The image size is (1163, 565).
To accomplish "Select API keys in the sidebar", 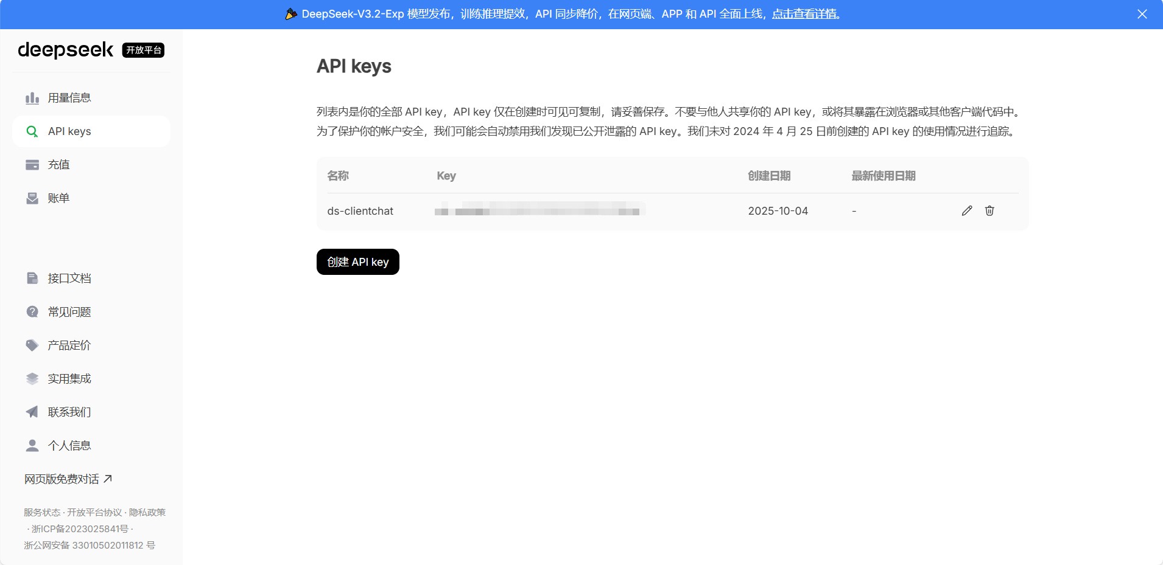I will tap(91, 131).
